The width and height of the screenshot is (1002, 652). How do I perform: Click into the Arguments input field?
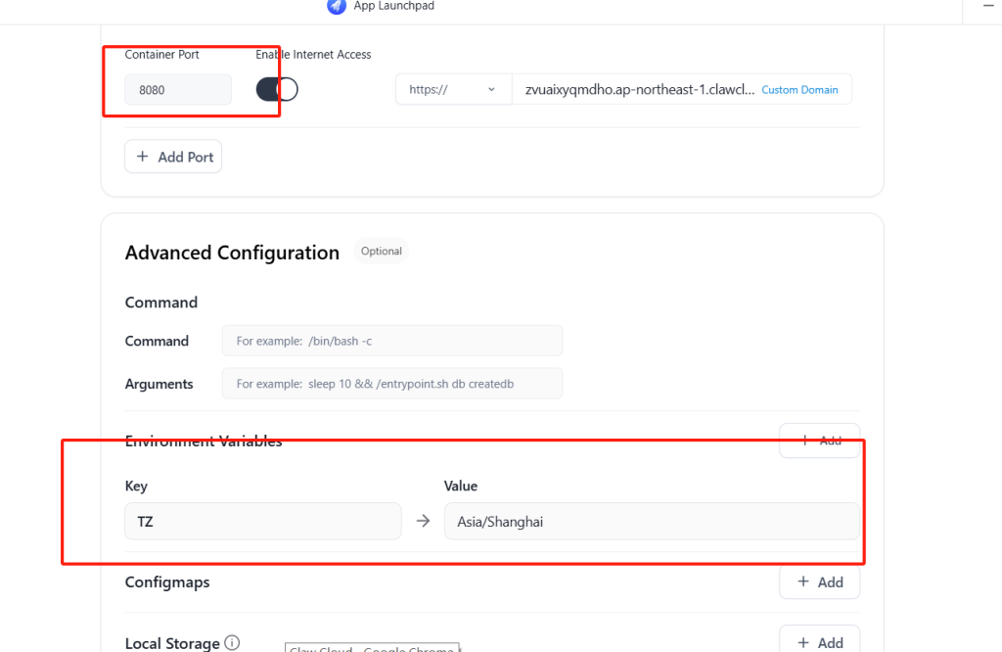pyautogui.click(x=391, y=384)
